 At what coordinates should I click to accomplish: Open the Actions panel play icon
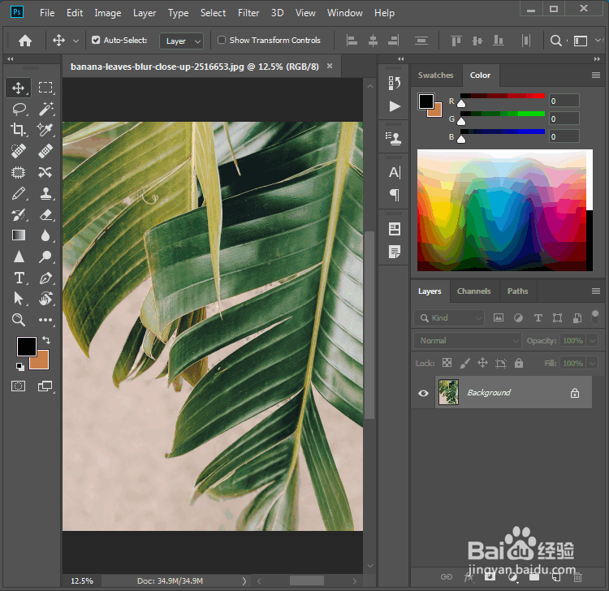coord(395,106)
